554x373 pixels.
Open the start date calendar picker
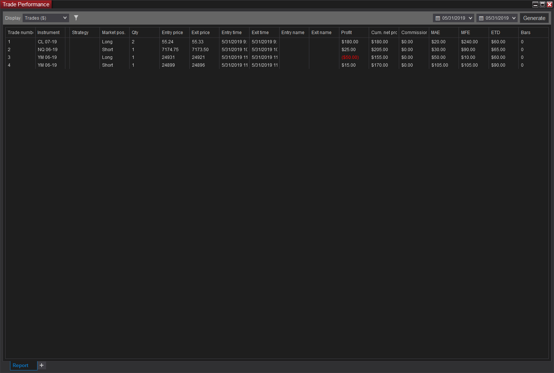click(x=453, y=18)
